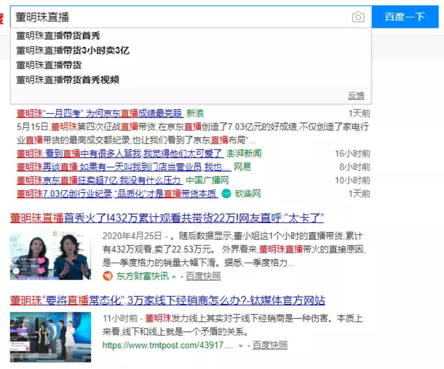This screenshot has width=444, height=369.
Task: Click in the search box containing 董明珠直播
Action: (x=181, y=17)
